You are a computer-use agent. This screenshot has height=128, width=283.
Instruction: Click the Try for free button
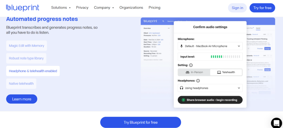[262, 8]
